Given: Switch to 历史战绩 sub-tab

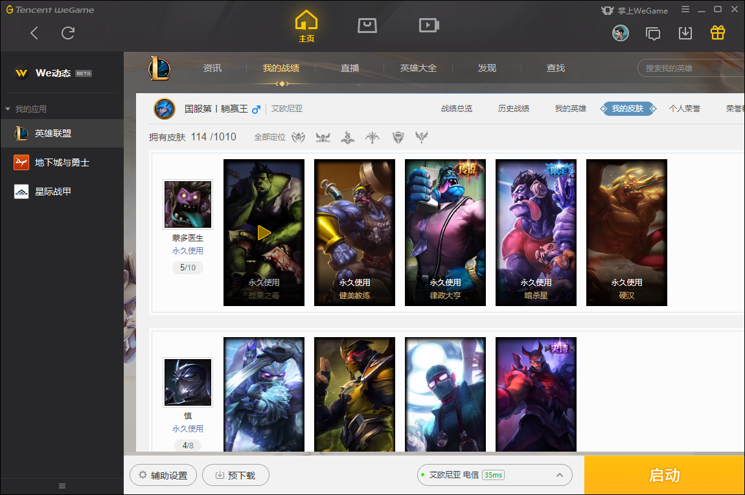Looking at the screenshot, I should pos(514,109).
